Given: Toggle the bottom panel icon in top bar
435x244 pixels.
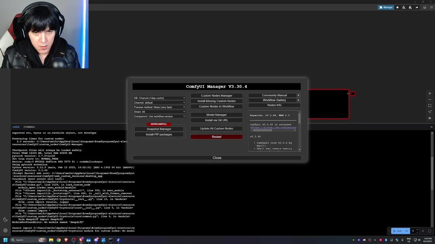Looking at the screenshot, I should tap(424, 7).
